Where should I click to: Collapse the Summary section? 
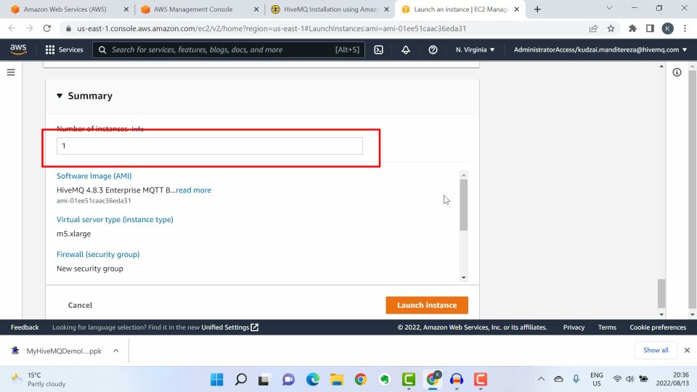pos(60,96)
